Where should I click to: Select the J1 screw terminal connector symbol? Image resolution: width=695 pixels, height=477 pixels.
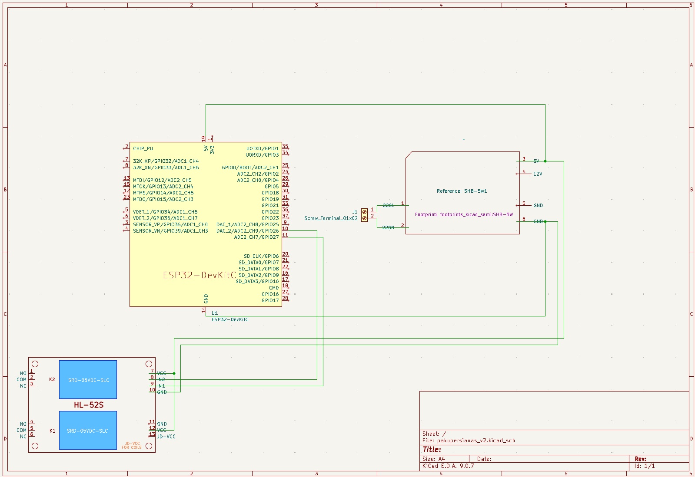[364, 215]
